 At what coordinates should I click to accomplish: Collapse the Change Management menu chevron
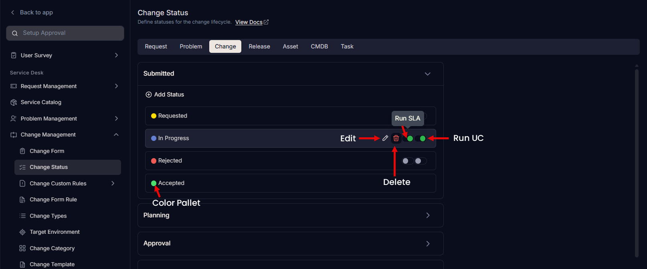pyautogui.click(x=116, y=134)
